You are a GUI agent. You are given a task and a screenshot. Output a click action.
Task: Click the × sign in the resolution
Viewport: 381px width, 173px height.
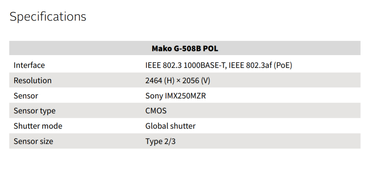(x=178, y=81)
